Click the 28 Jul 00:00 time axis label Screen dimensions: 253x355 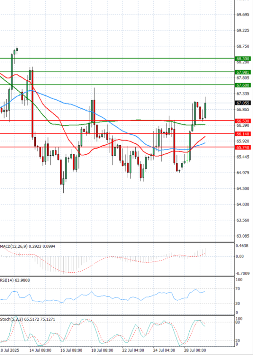195,350
